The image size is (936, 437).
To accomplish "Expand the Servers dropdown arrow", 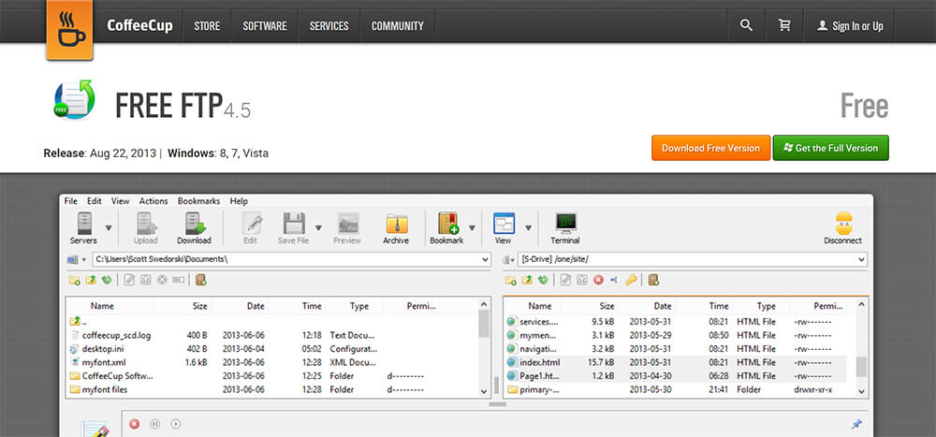I will (x=109, y=227).
